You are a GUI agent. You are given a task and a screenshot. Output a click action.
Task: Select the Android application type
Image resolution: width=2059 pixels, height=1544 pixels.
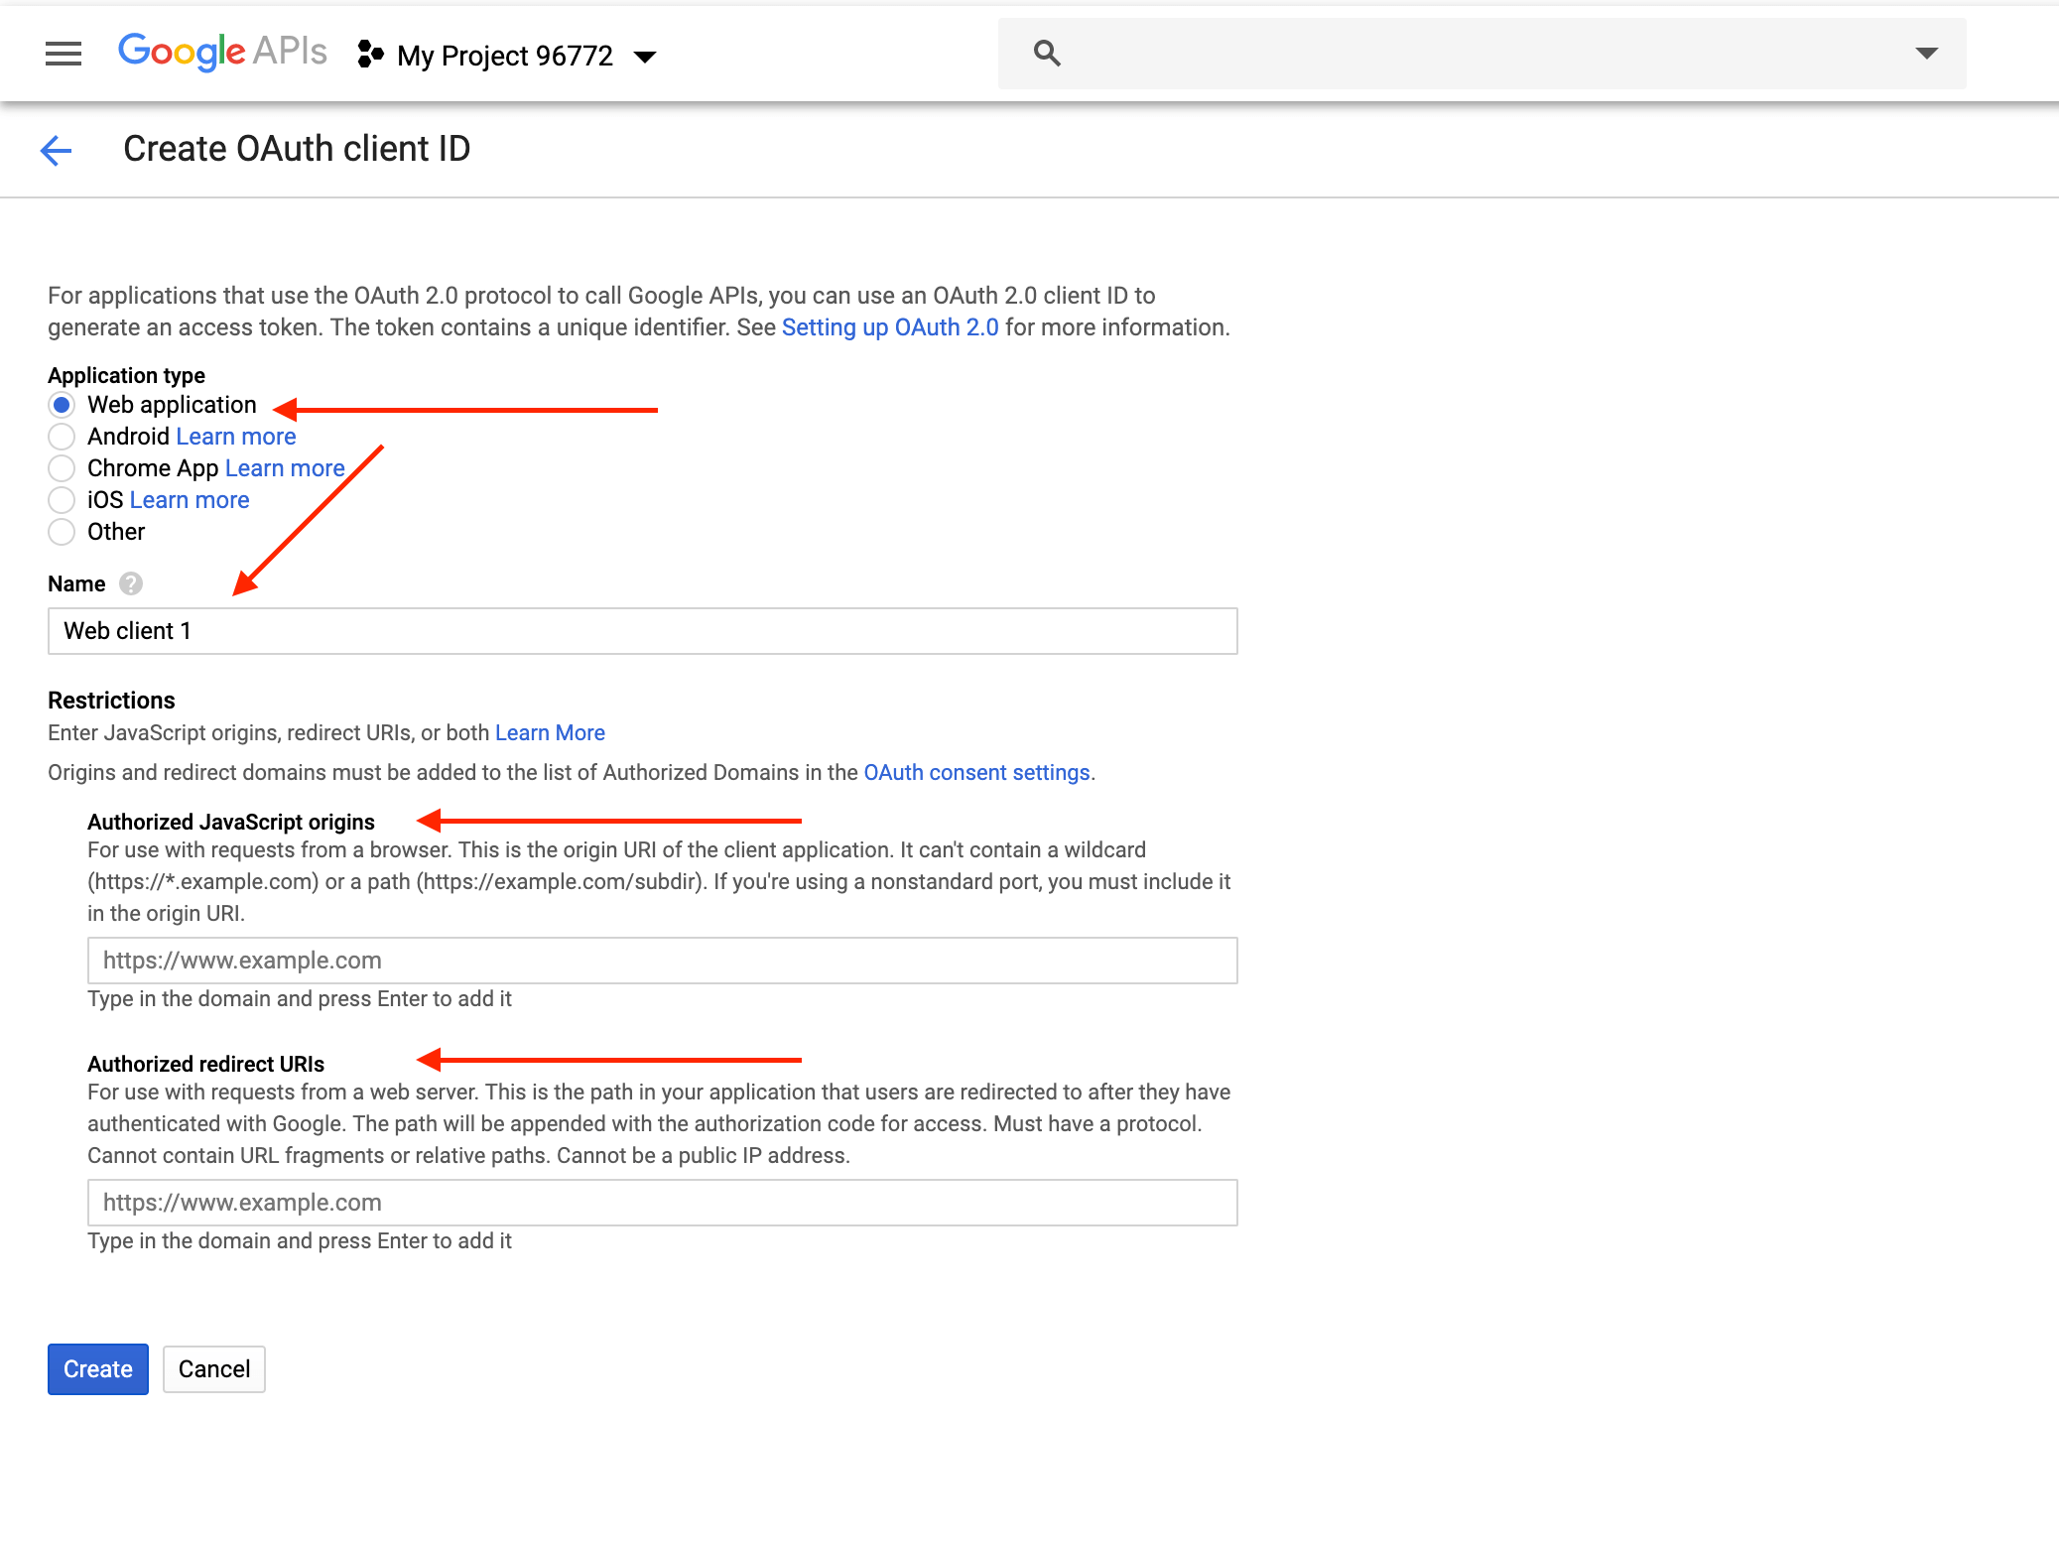(x=62, y=437)
